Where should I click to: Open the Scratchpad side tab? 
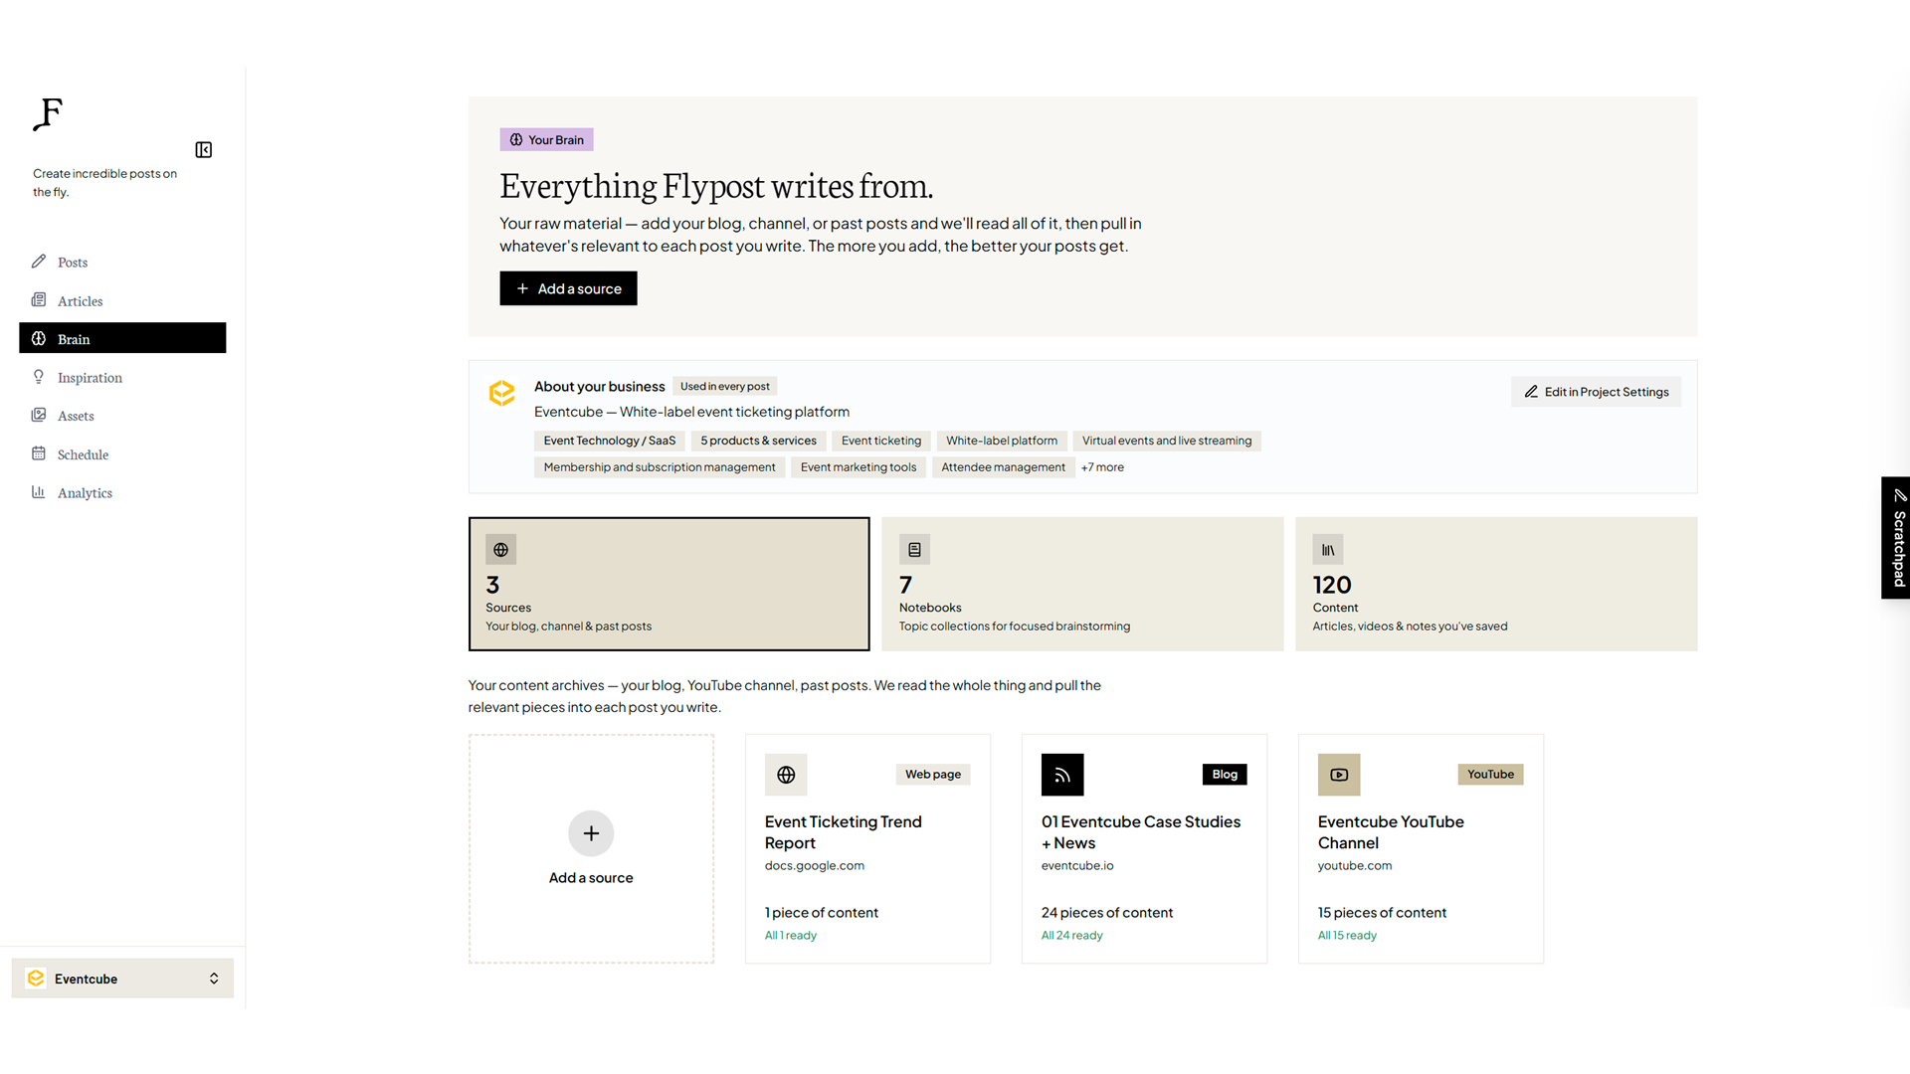(1895, 538)
